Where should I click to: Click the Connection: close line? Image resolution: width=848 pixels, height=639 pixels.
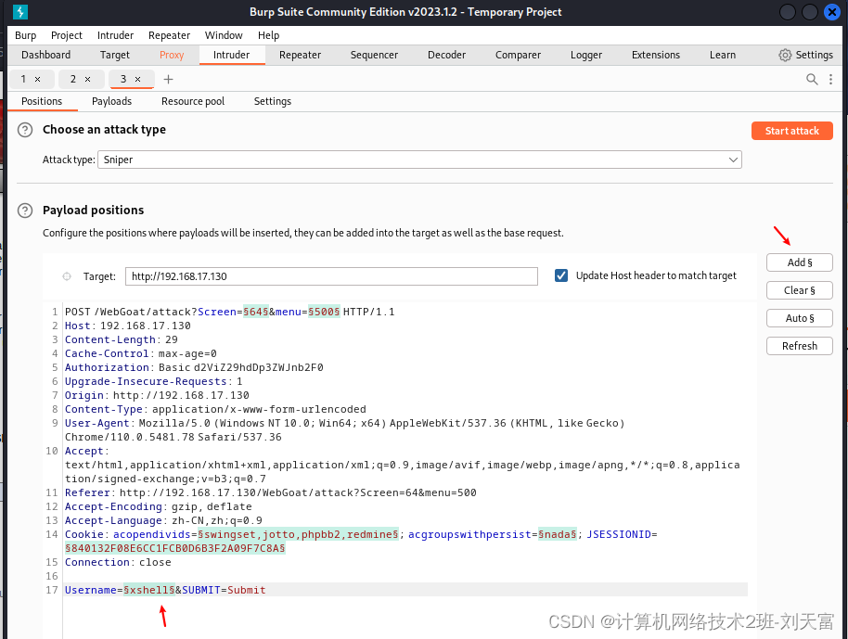click(x=118, y=562)
